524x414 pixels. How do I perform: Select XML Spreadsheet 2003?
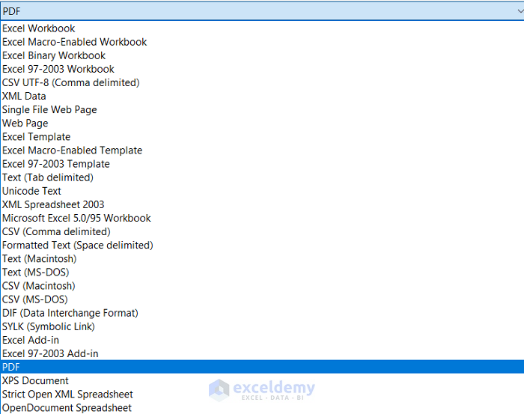[262, 204]
